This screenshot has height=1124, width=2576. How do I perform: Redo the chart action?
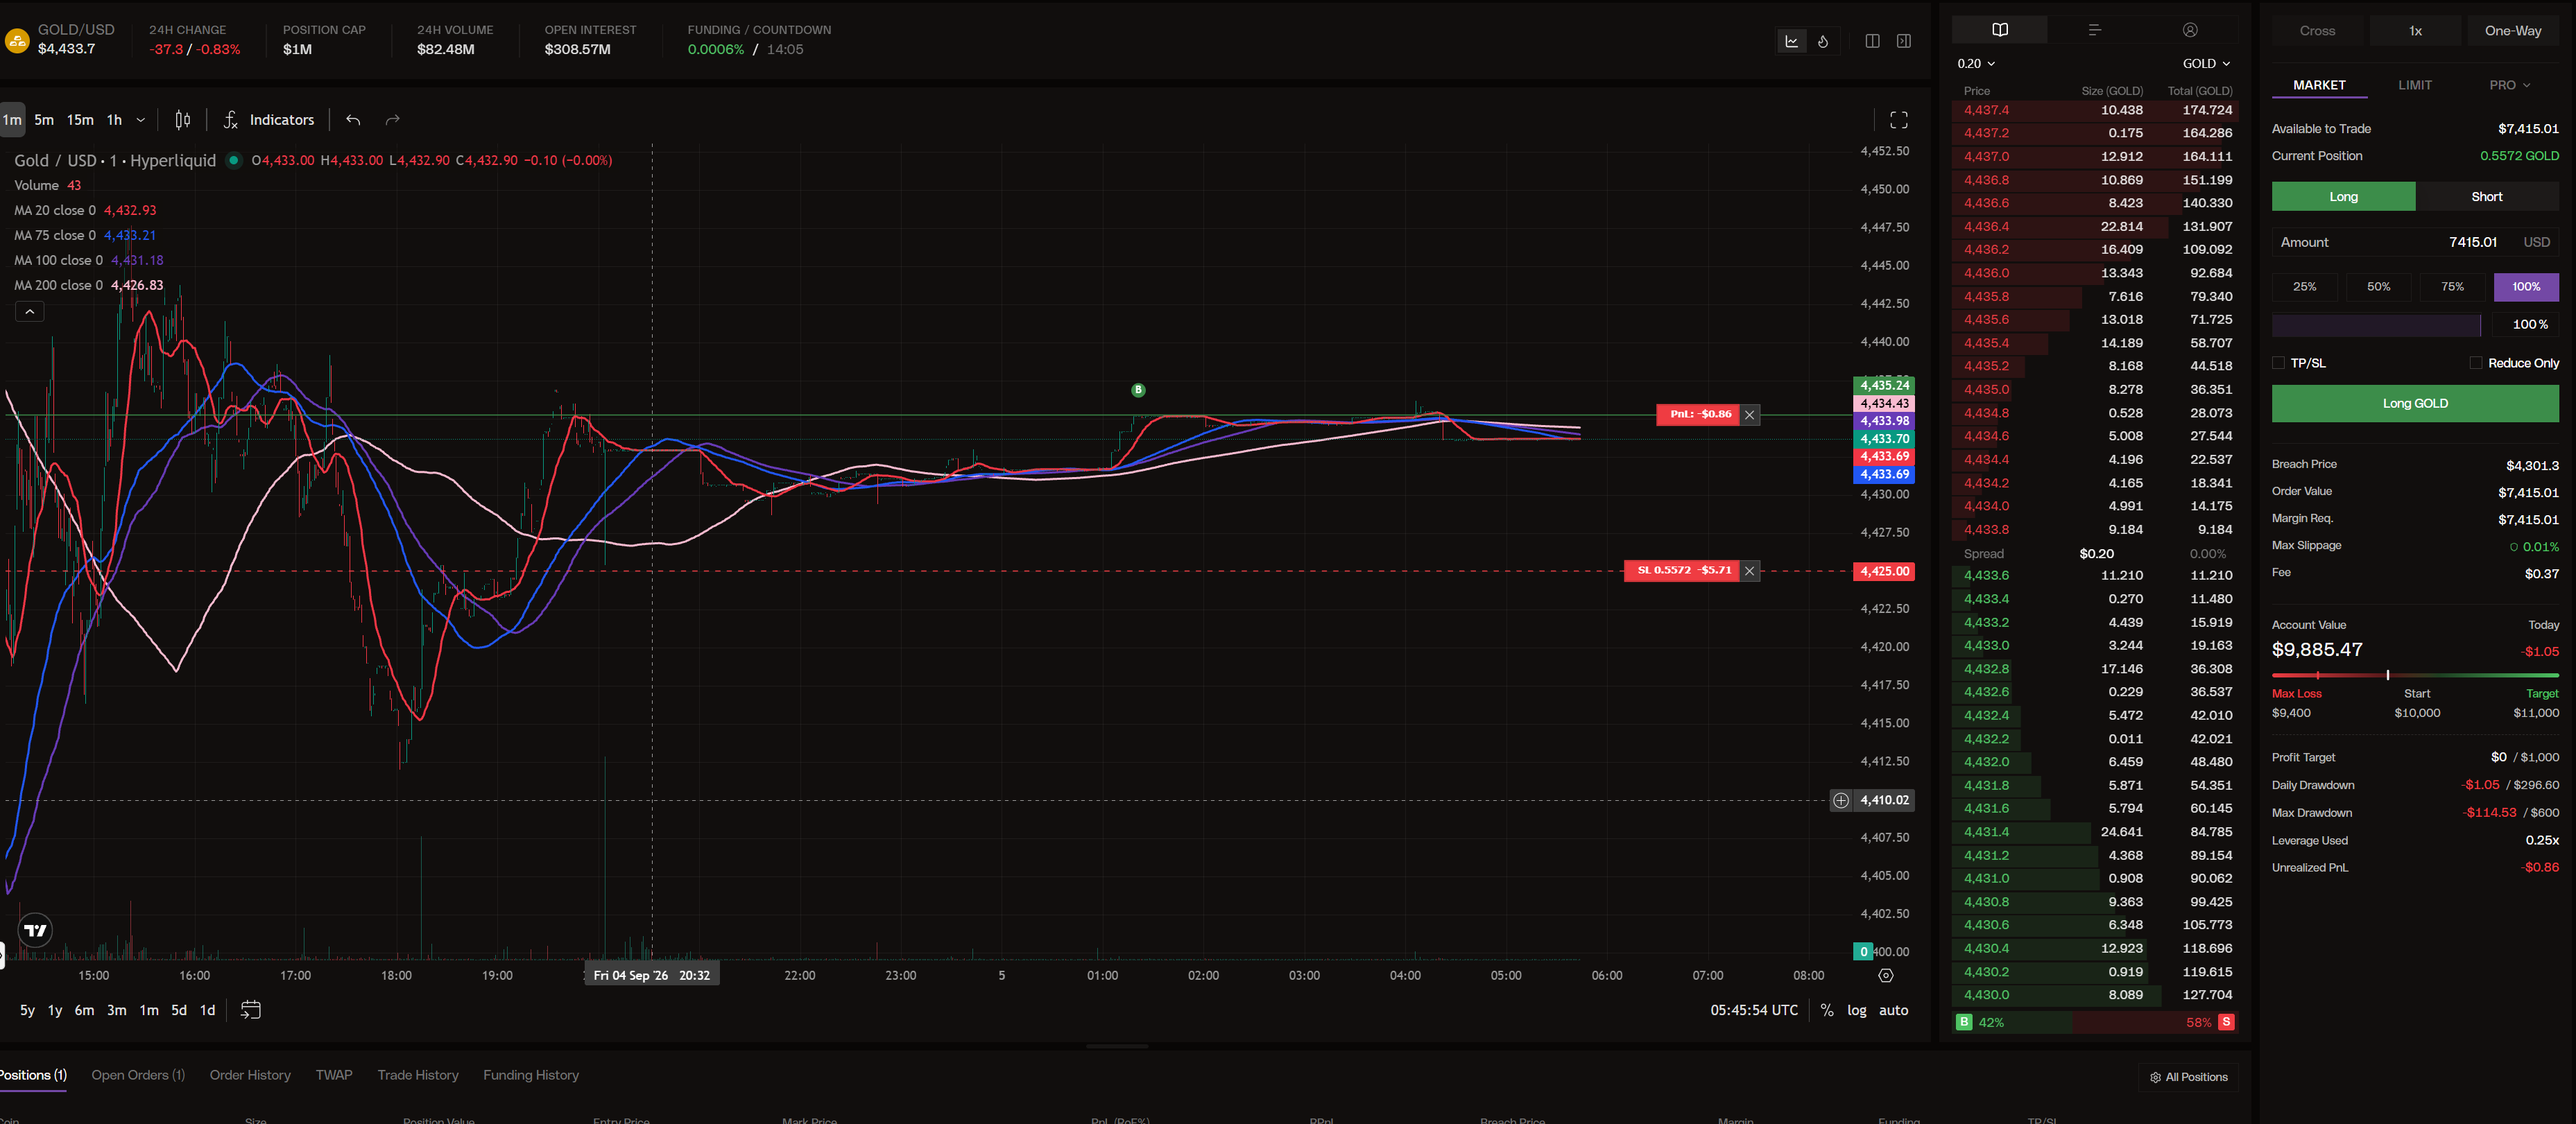[393, 120]
